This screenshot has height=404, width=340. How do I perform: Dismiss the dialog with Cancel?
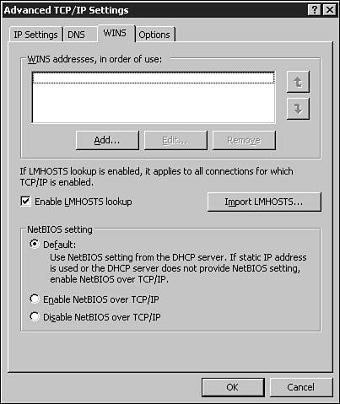(301, 387)
